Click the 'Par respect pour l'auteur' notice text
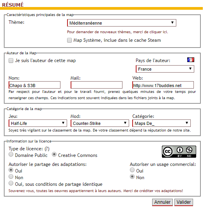 [102, 95]
